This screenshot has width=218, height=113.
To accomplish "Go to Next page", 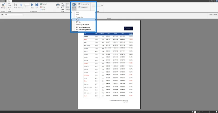I will (x=32, y=6).
